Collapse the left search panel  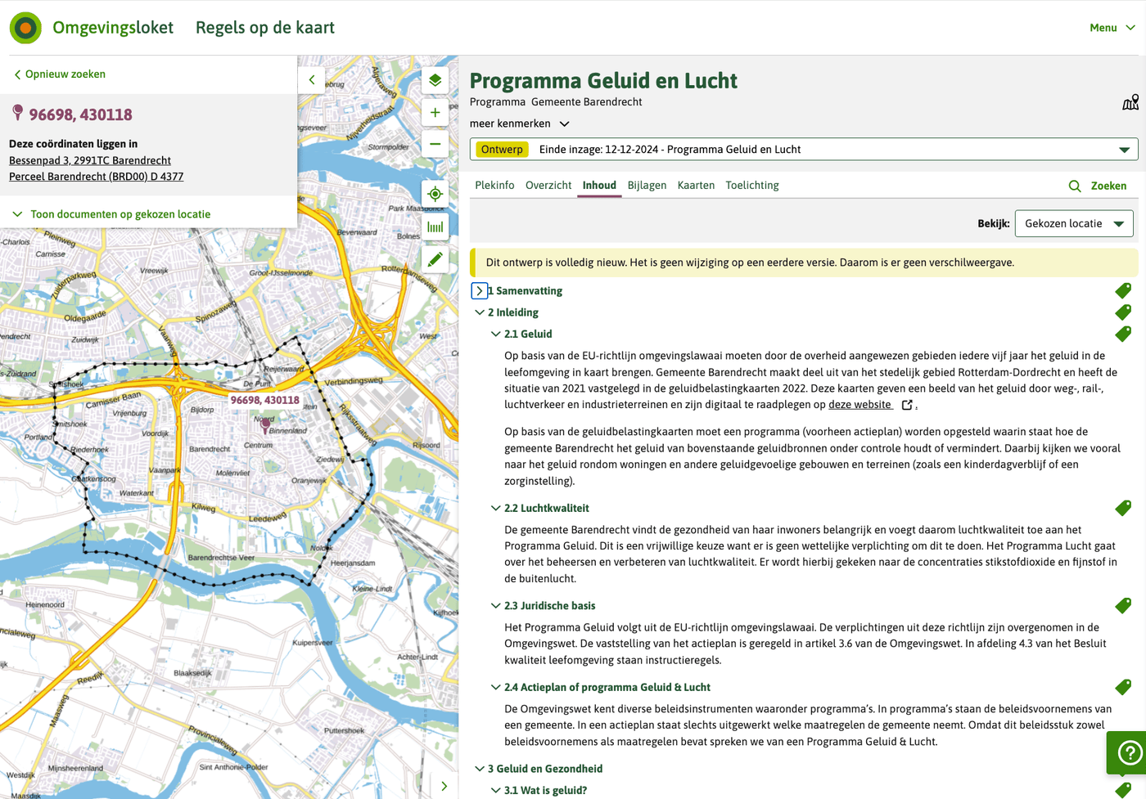(x=311, y=79)
